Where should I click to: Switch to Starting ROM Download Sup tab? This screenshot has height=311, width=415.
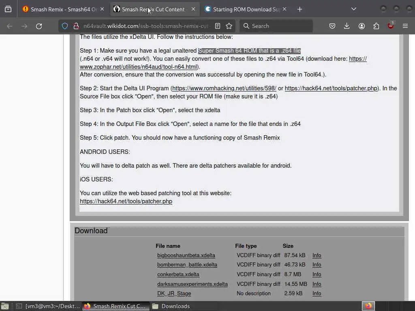pyautogui.click(x=246, y=9)
